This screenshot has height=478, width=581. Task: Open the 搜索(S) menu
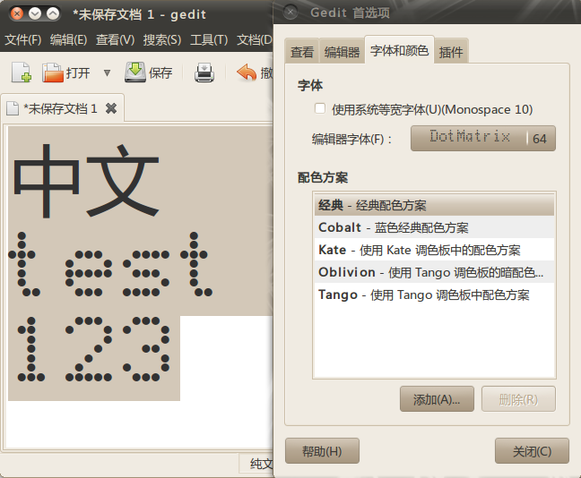(x=162, y=39)
